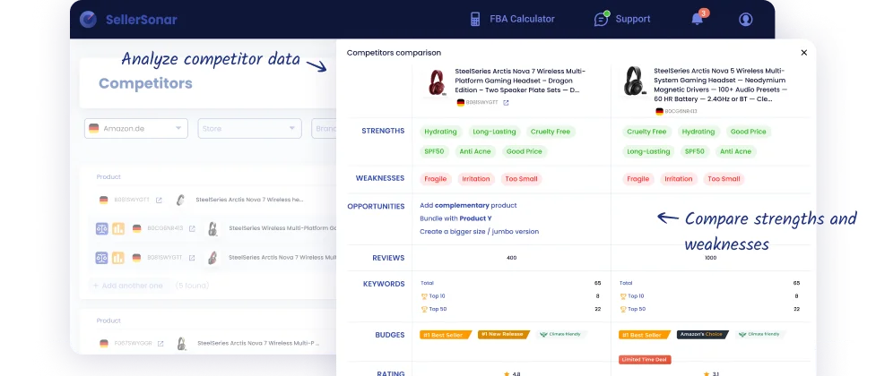This screenshot has width=876, height=376.
Task: Expand the Store filter dropdown
Action: [x=249, y=128]
